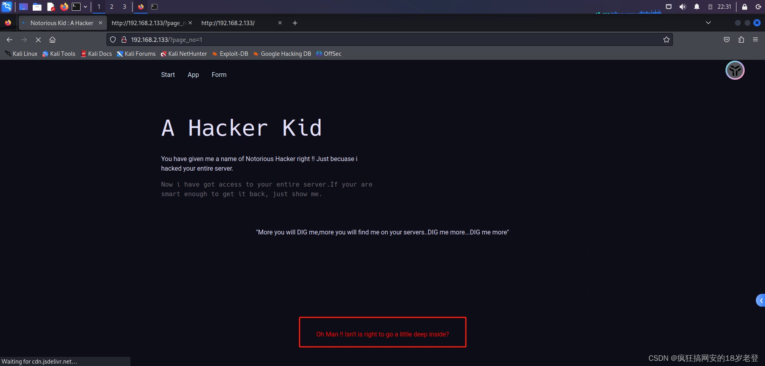The width and height of the screenshot is (765, 366).
Task: Open the extensions puzzle icon
Action: [741, 39]
